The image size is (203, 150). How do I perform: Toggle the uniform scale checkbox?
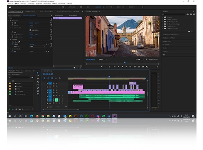(30, 30)
